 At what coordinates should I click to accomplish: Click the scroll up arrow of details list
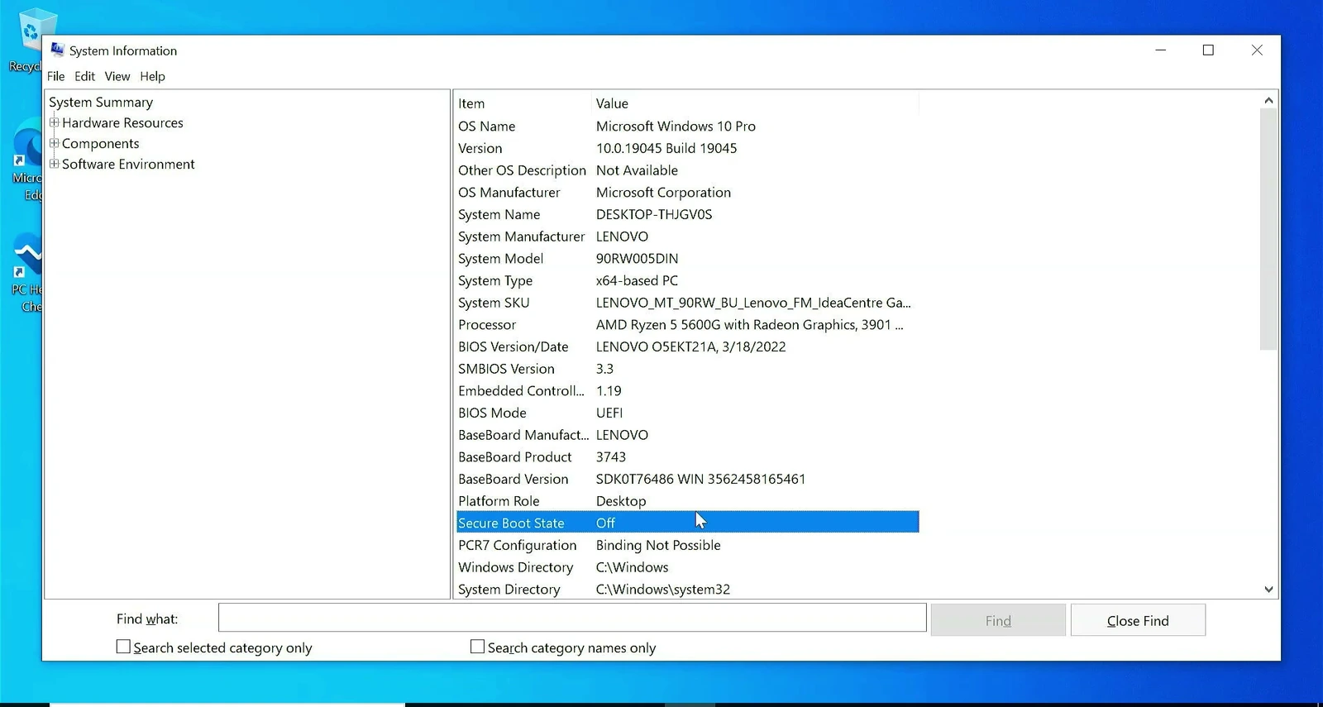tap(1268, 100)
